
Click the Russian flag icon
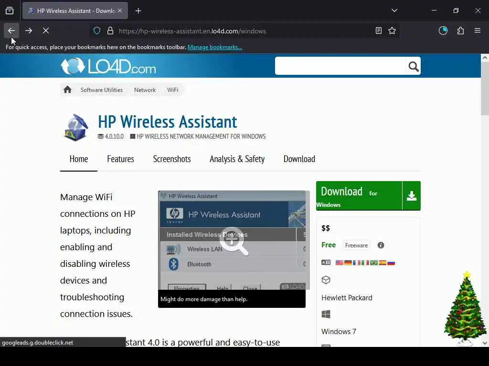click(391, 263)
